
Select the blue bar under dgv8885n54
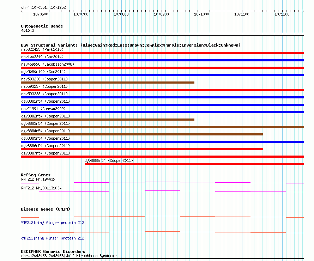coord(162,142)
